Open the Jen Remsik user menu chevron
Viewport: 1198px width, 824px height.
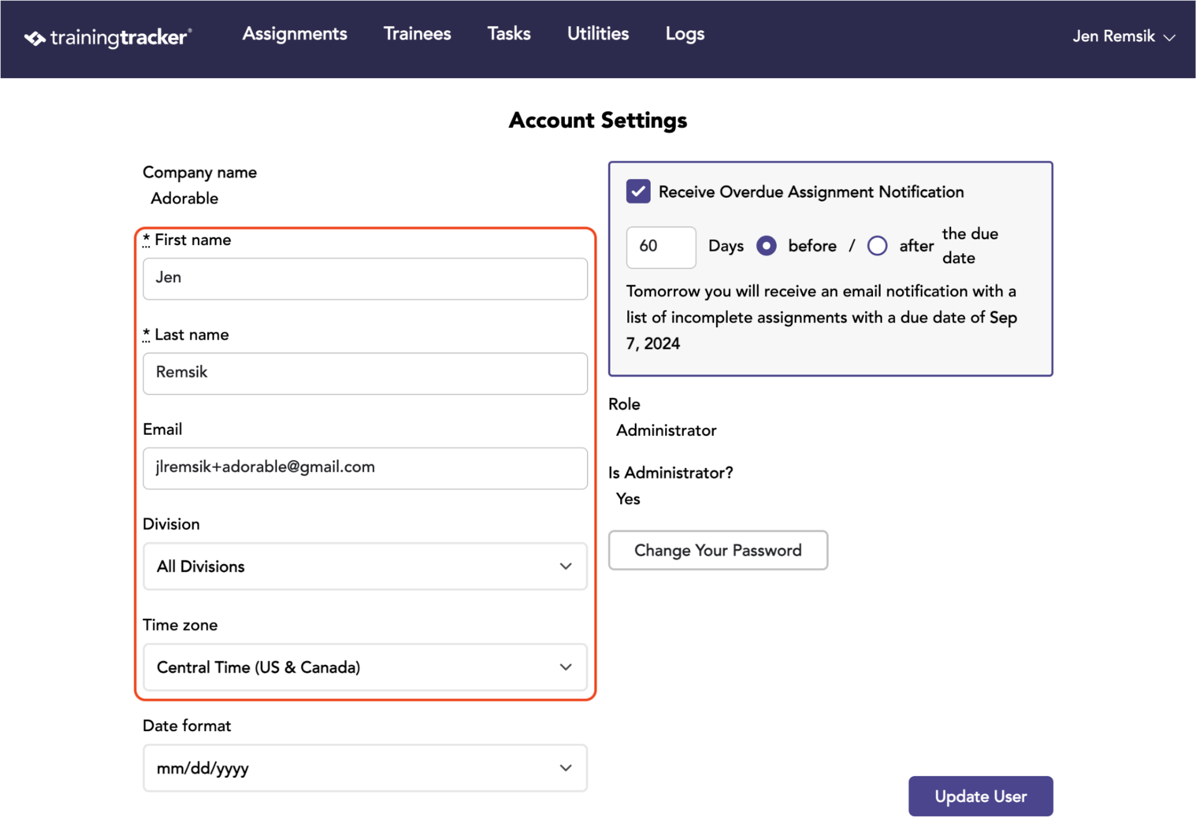[x=1169, y=38]
